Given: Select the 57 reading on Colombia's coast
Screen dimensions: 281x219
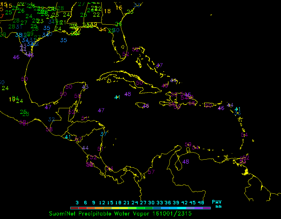Looking at the screenshot, I should (x=151, y=172).
